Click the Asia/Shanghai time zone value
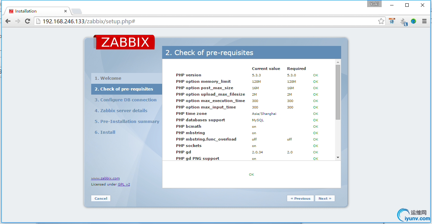Image resolution: width=432 pixels, height=224 pixels. pos(264,114)
